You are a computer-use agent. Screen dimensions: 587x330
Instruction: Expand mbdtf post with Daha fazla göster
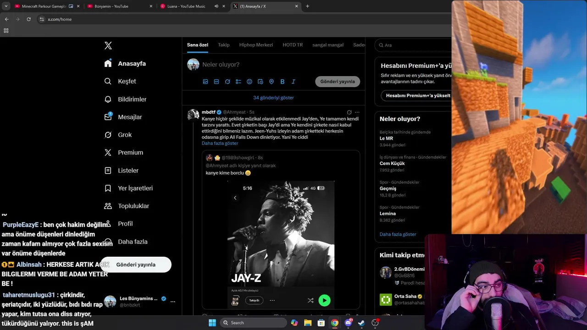(220, 143)
